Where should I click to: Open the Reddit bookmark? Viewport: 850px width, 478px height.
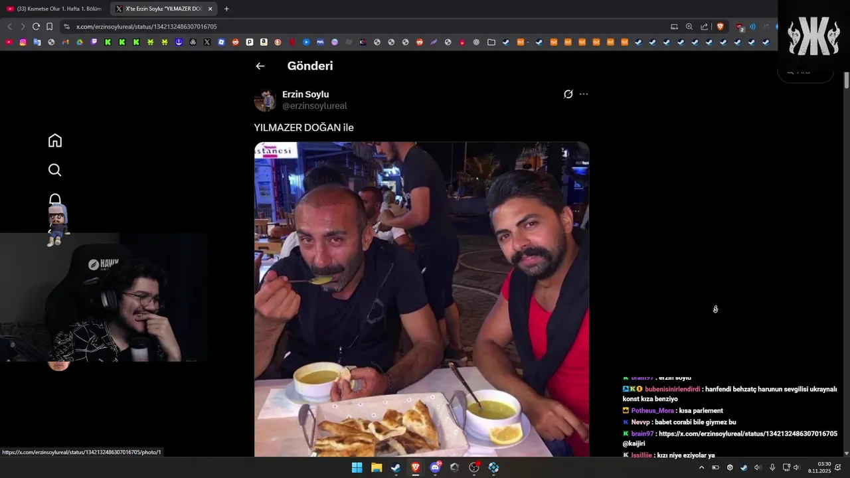[235, 42]
